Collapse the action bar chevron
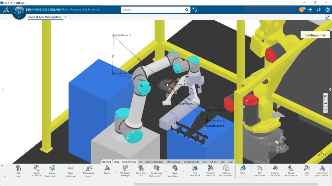 2,166
